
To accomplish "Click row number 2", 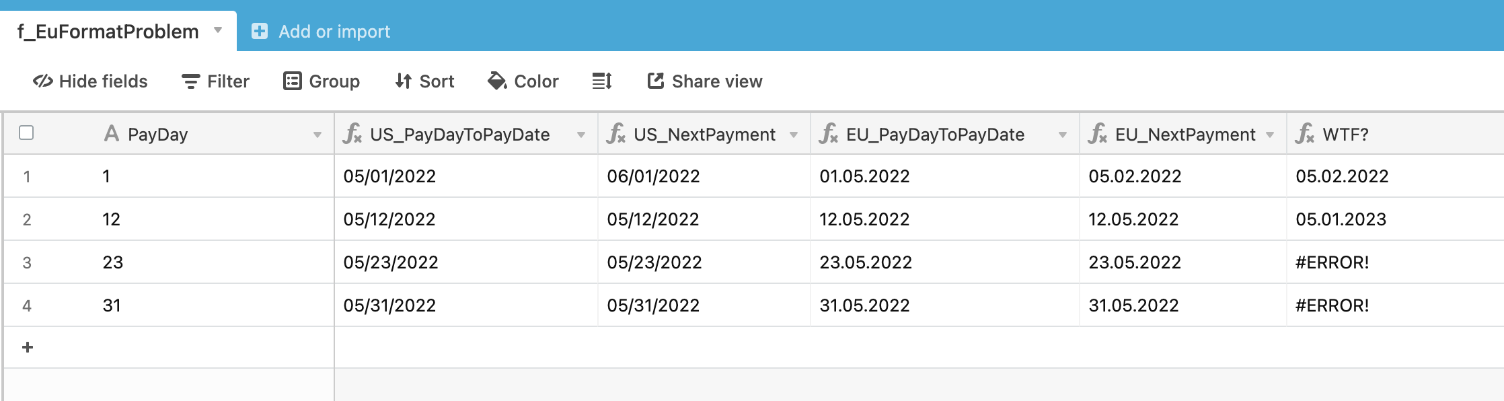I will 27,219.
